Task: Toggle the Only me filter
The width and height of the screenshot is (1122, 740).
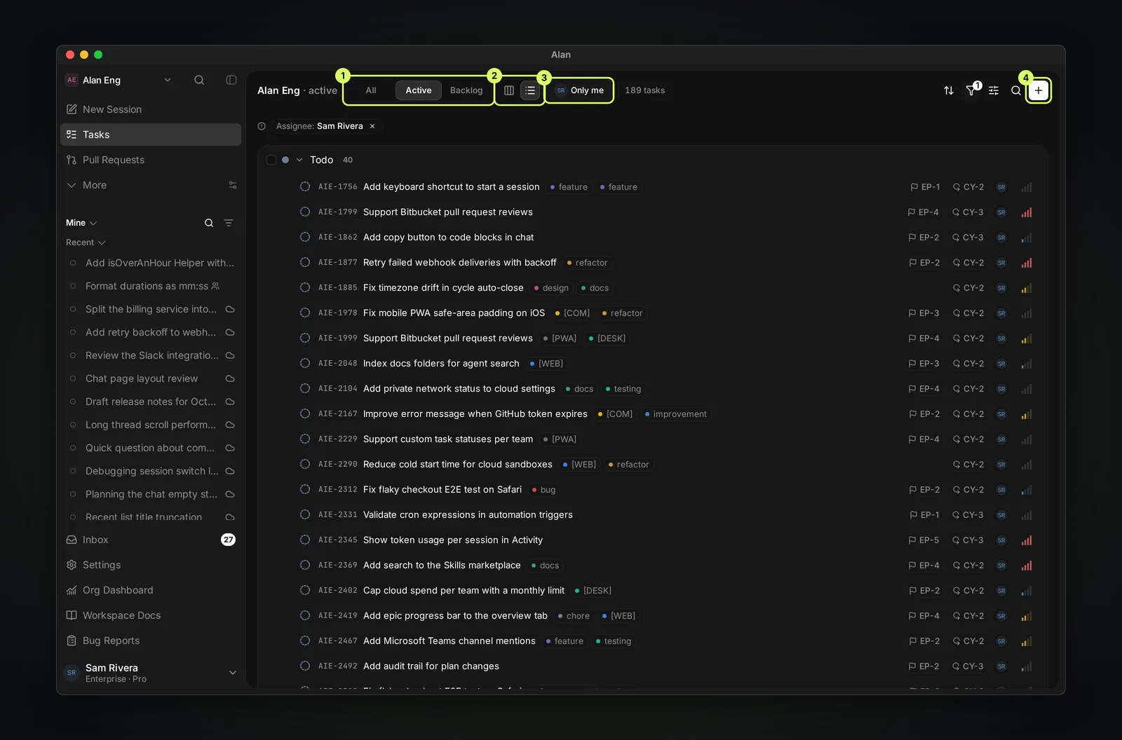Action: [x=579, y=90]
